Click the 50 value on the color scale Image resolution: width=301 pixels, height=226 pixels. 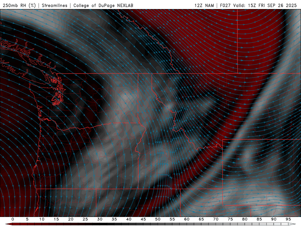click(158, 219)
